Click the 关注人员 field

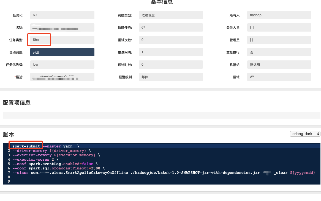coord(279,27)
